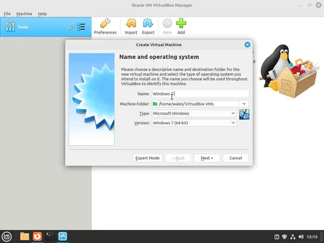The width and height of the screenshot is (324, 243).
Task: Click the volume tray icon
Action: click(301, 237)
